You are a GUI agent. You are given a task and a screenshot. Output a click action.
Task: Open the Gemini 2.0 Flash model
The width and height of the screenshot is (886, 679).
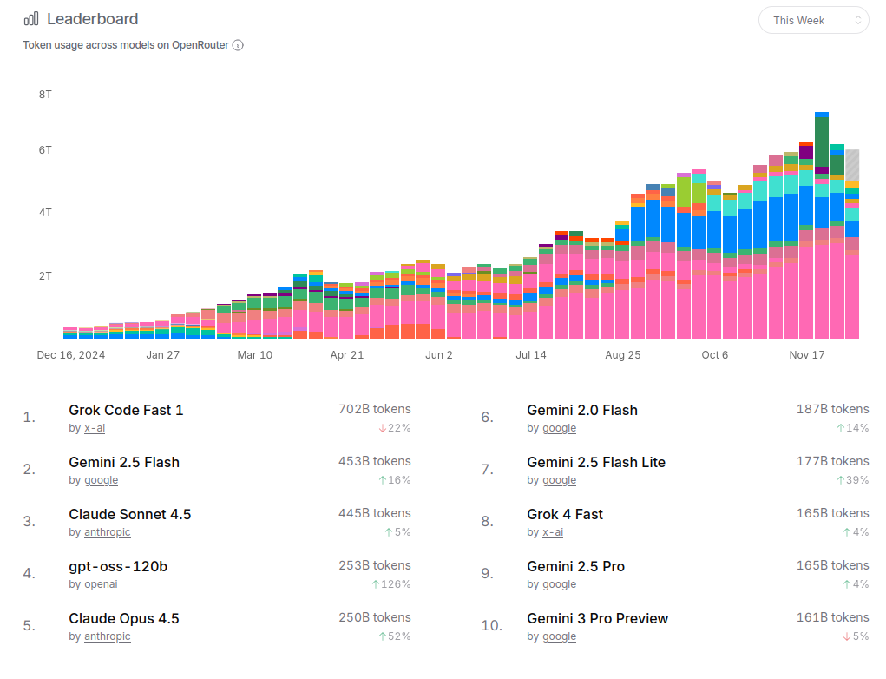click(581, 410)
